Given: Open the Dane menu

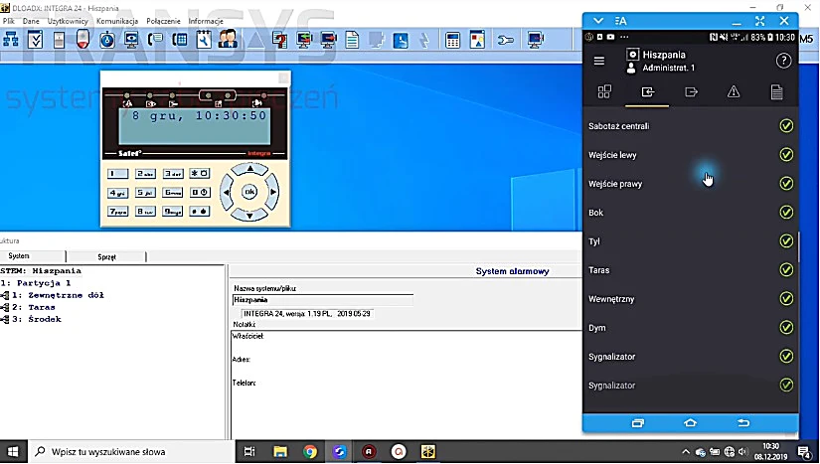Looking at the screenshot, I should point(31,21).
